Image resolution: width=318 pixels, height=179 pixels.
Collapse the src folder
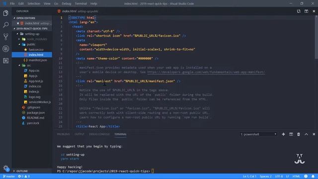32,65
